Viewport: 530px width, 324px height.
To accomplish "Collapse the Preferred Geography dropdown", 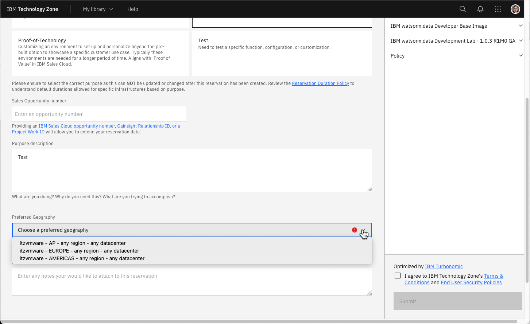I will [x=363, y=230].
